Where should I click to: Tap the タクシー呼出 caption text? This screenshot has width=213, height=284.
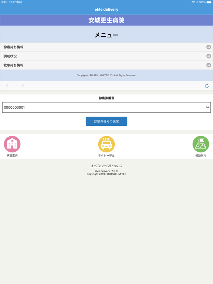106,156
